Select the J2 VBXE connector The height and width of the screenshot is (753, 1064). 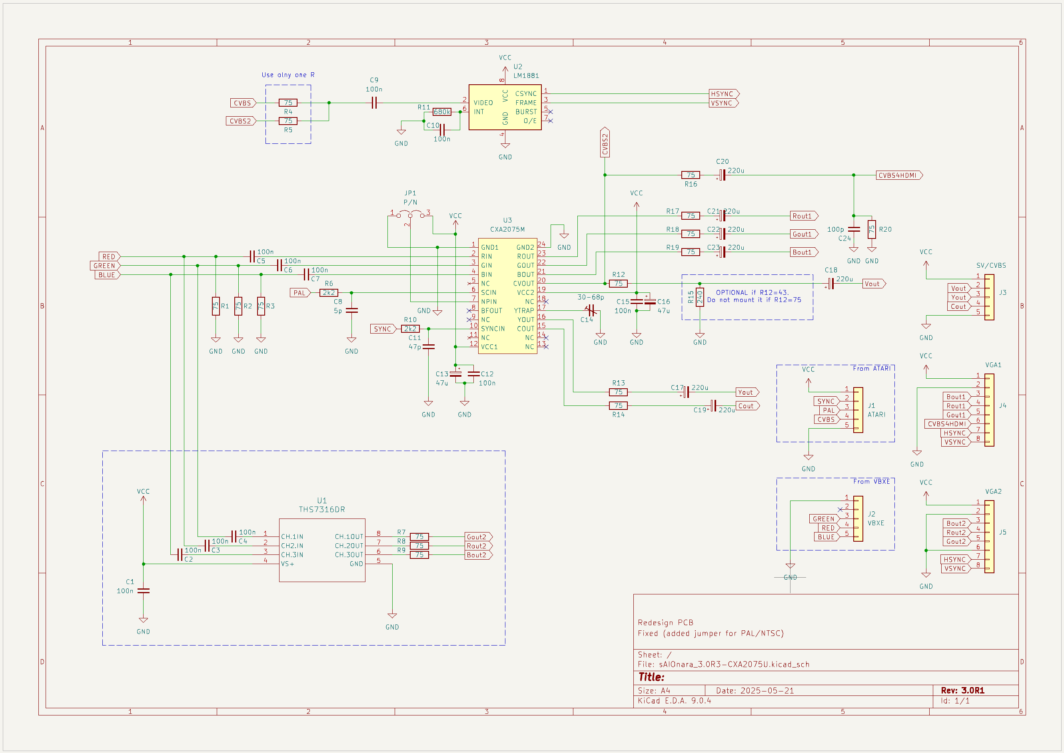point(858,519)
